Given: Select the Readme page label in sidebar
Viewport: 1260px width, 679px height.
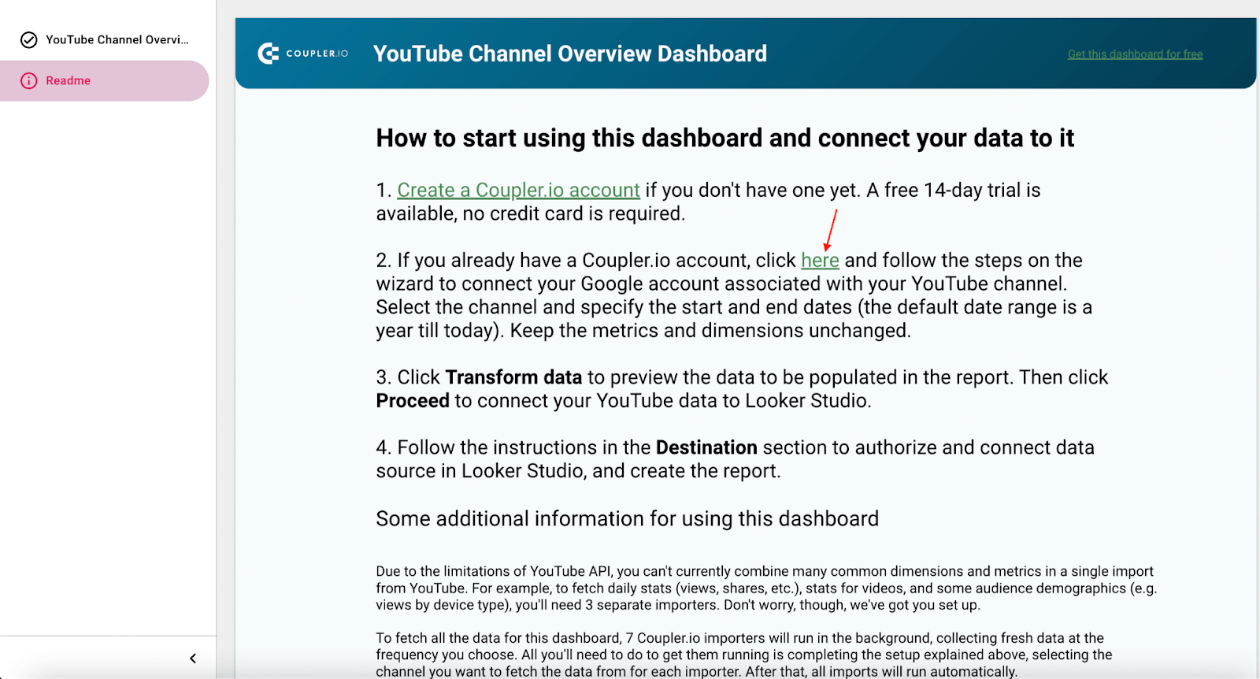Looking at the screenshot, I should 69,81.
